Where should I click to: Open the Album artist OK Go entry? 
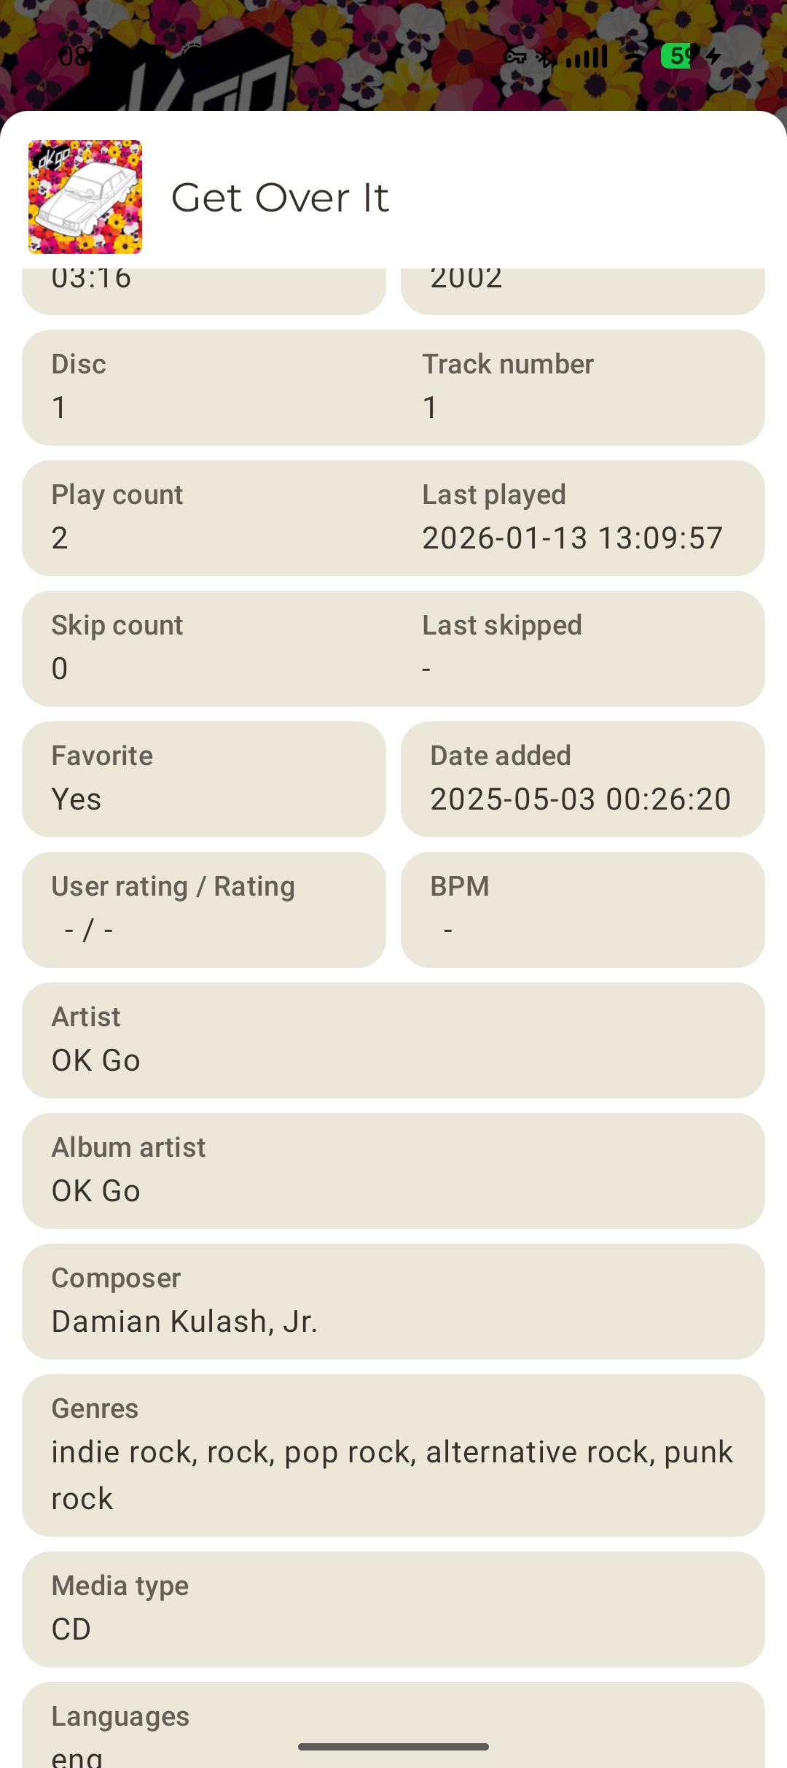point(393,1171)
